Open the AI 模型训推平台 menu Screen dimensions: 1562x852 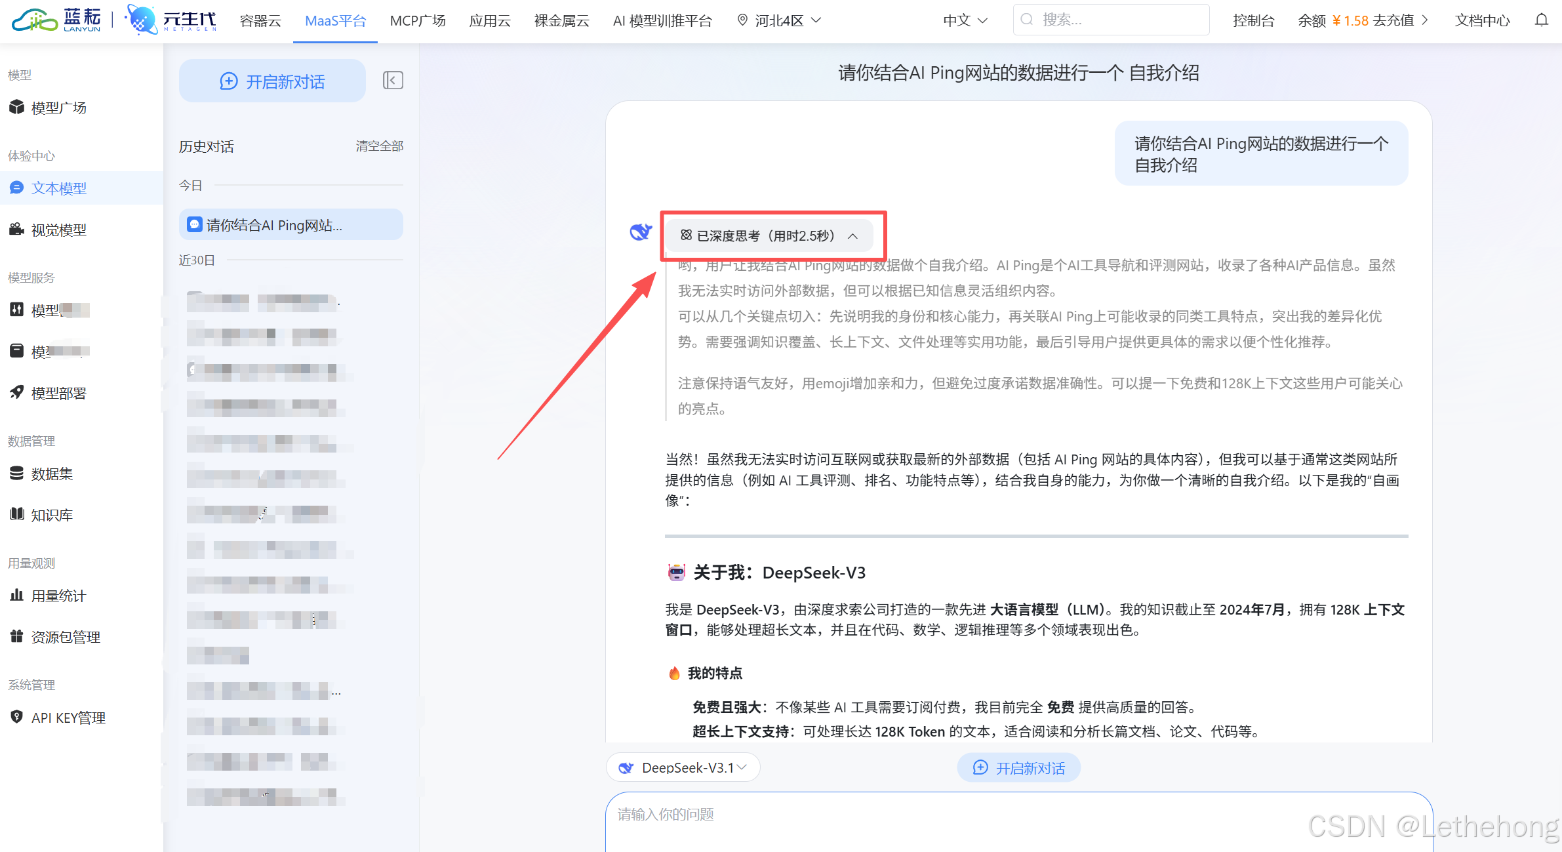point(662,21)
